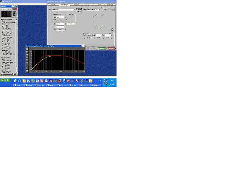Open the Internet Explorer quick launch icon
Viewport: 233px width, 174px height.
pos(20,81)
